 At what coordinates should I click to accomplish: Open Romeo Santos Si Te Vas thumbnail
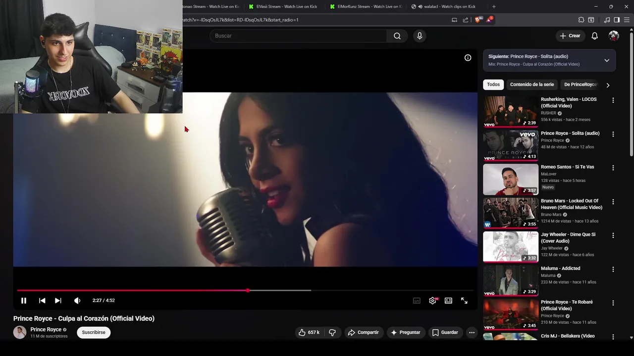click(511, 179)
